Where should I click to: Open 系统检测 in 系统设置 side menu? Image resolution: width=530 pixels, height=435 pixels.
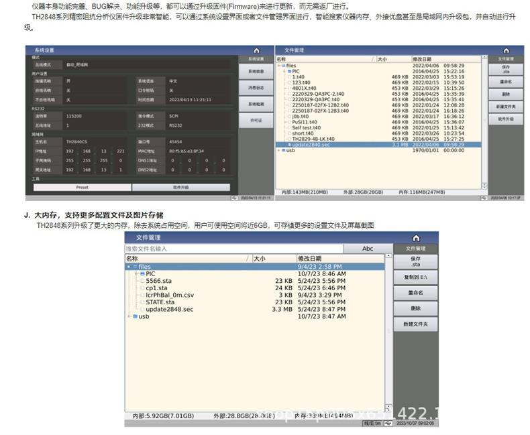[x=256, y=104]
